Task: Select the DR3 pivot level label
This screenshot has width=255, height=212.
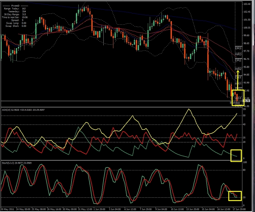Action: coord(238,48)
